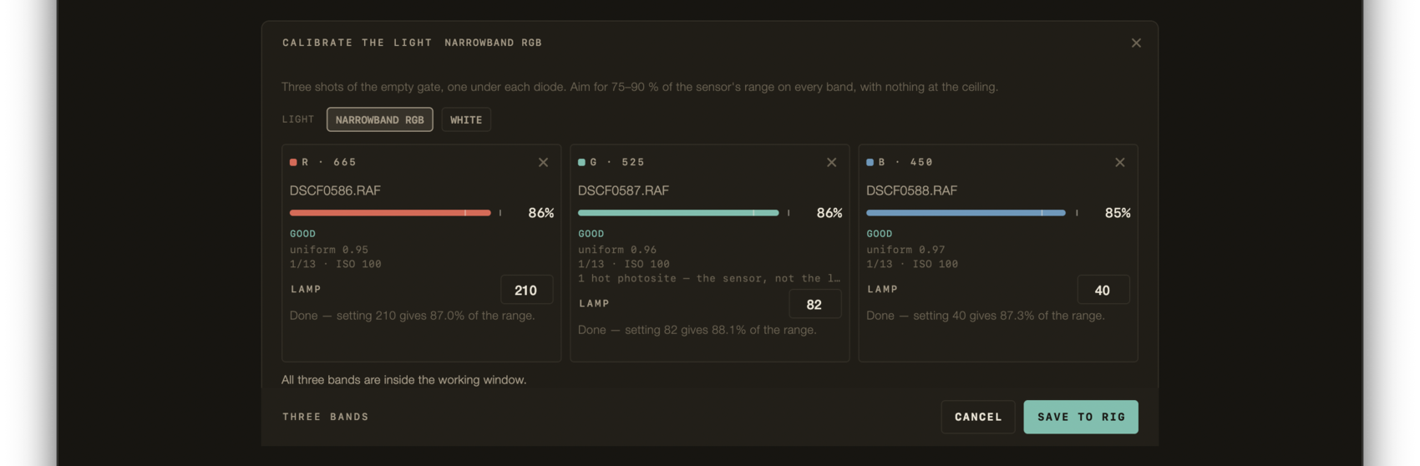The width and height of the screenshot is (1420, 466).
Task: Edit the green lamp value 82
Action: tap(814, 304)
